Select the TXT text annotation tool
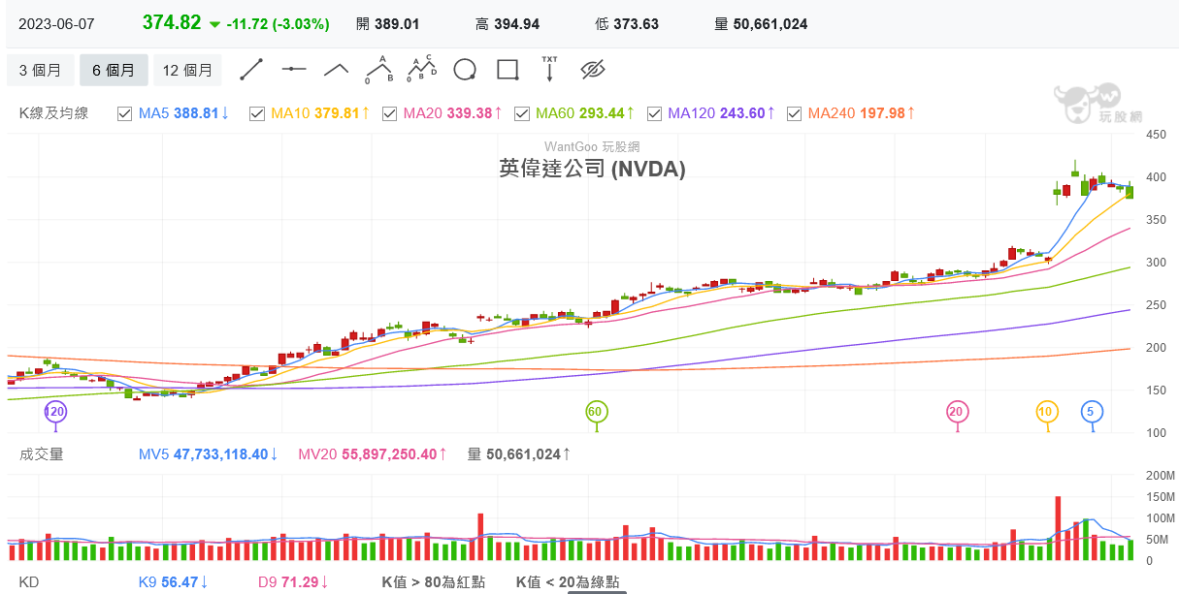1179x594 pixels. click(x=549, y=68)
